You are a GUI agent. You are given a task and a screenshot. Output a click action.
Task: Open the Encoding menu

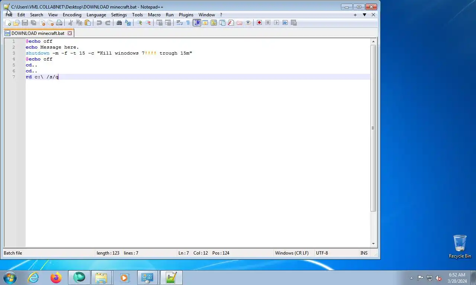72,15
